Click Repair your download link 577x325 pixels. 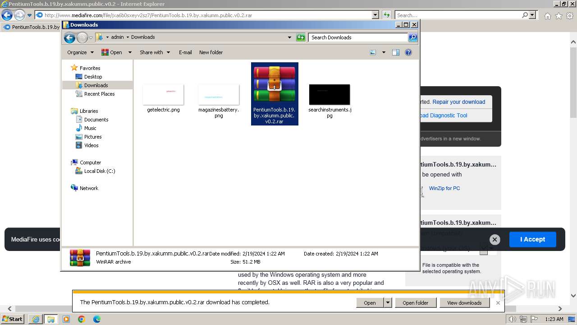(x=458, y=102)
